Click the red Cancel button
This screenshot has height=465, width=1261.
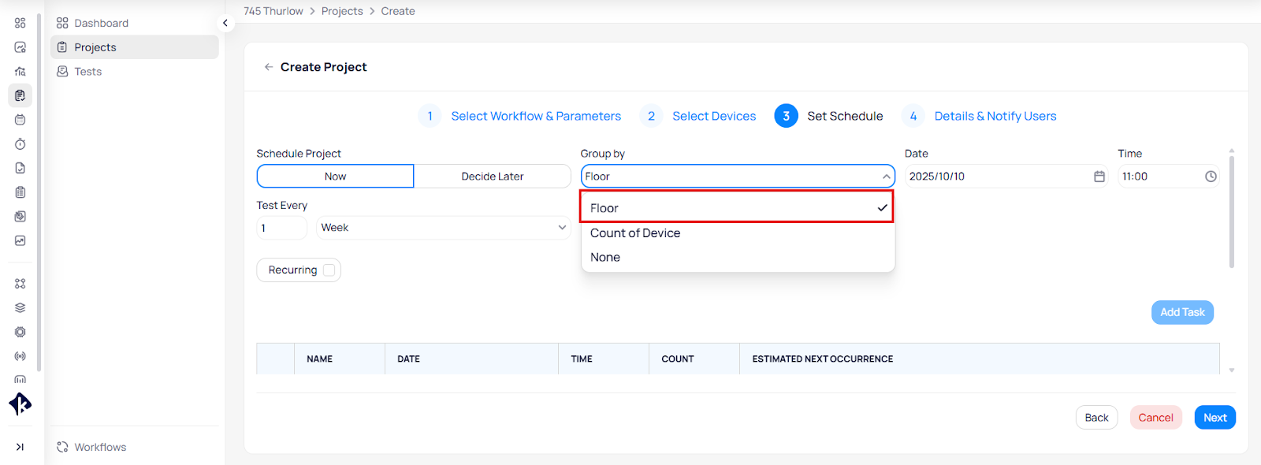point(1155,418)
